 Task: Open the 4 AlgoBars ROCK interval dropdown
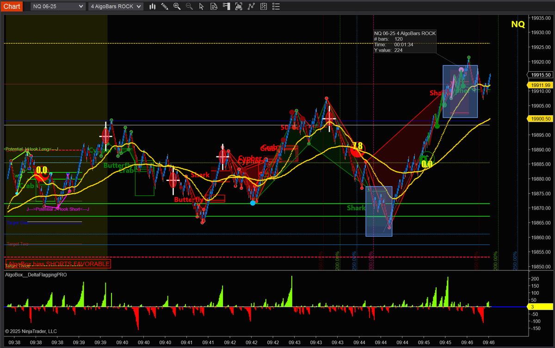(116, 6)
